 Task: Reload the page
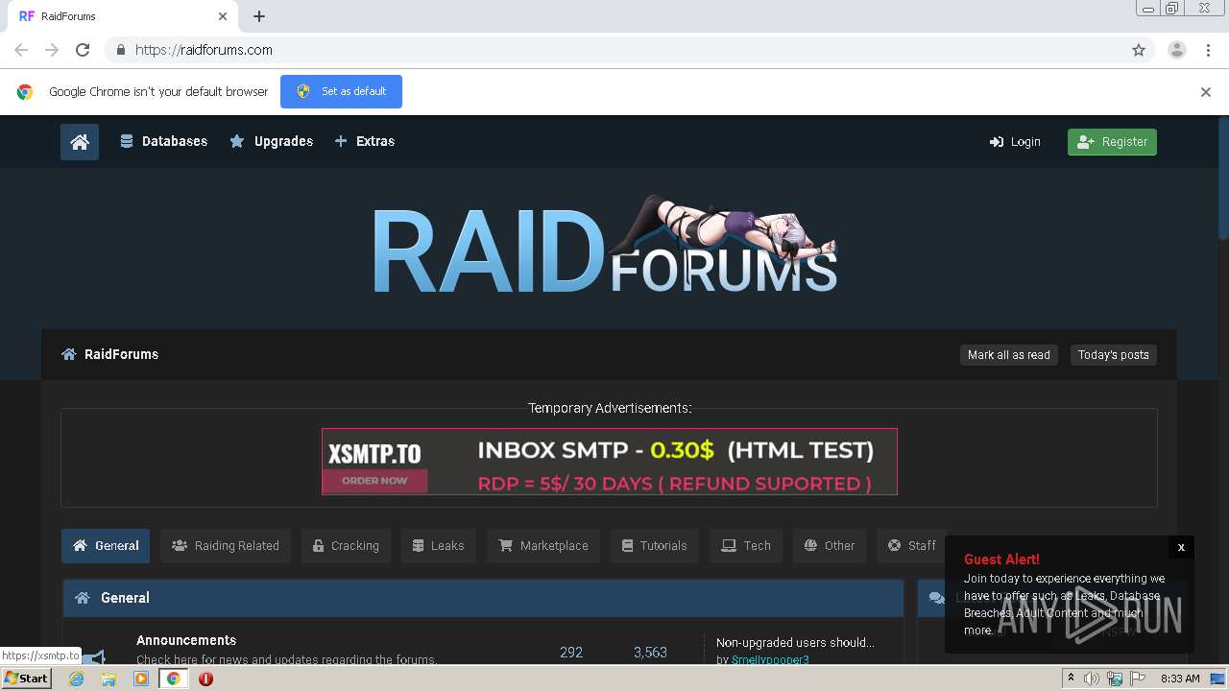83,50
